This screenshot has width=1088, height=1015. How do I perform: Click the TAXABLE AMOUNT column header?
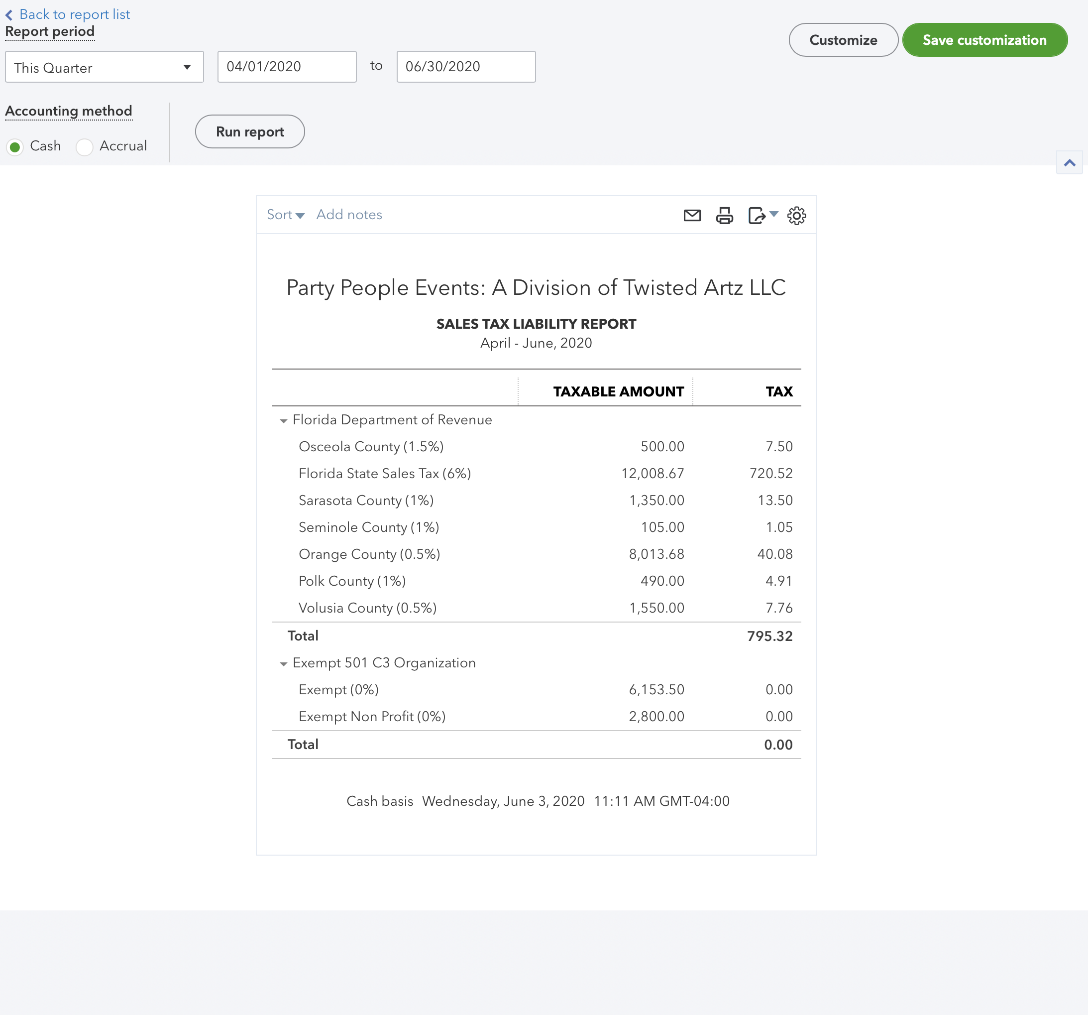pos(619,391)
